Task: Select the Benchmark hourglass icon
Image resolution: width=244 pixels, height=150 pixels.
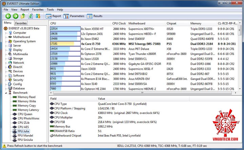Action: (x=10, y=93)
